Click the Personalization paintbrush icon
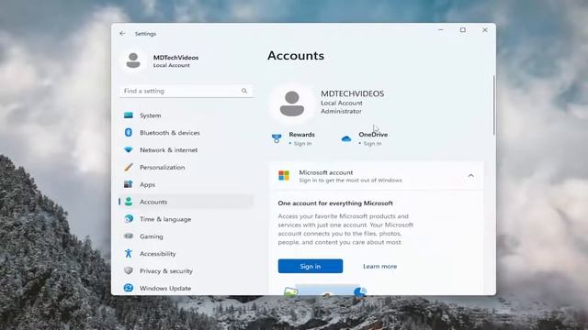588x330 pixels. coord(129,167)
